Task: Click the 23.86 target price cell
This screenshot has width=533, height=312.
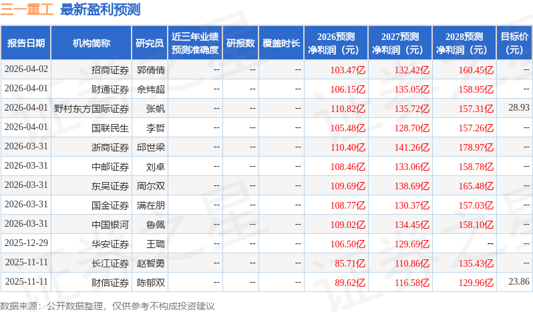Action: pos(518,282)
